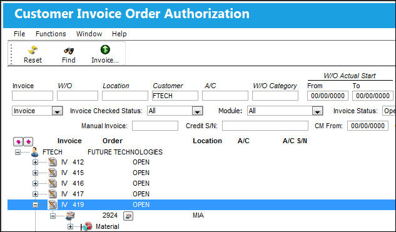The width and height of the screenshot is (396, 232).
Task: Collapse the FTECH customer node
Action: pos(18,152)
